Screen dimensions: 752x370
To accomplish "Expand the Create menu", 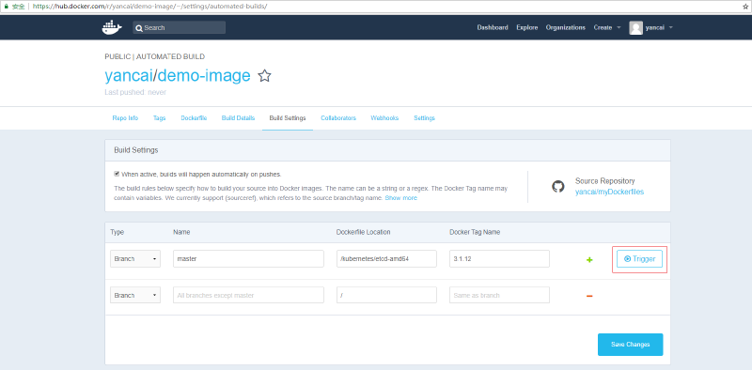I will (607, 28).
